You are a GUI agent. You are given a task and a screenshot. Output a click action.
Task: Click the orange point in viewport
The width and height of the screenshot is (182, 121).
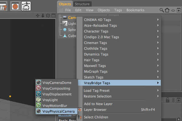click(10, 96)
